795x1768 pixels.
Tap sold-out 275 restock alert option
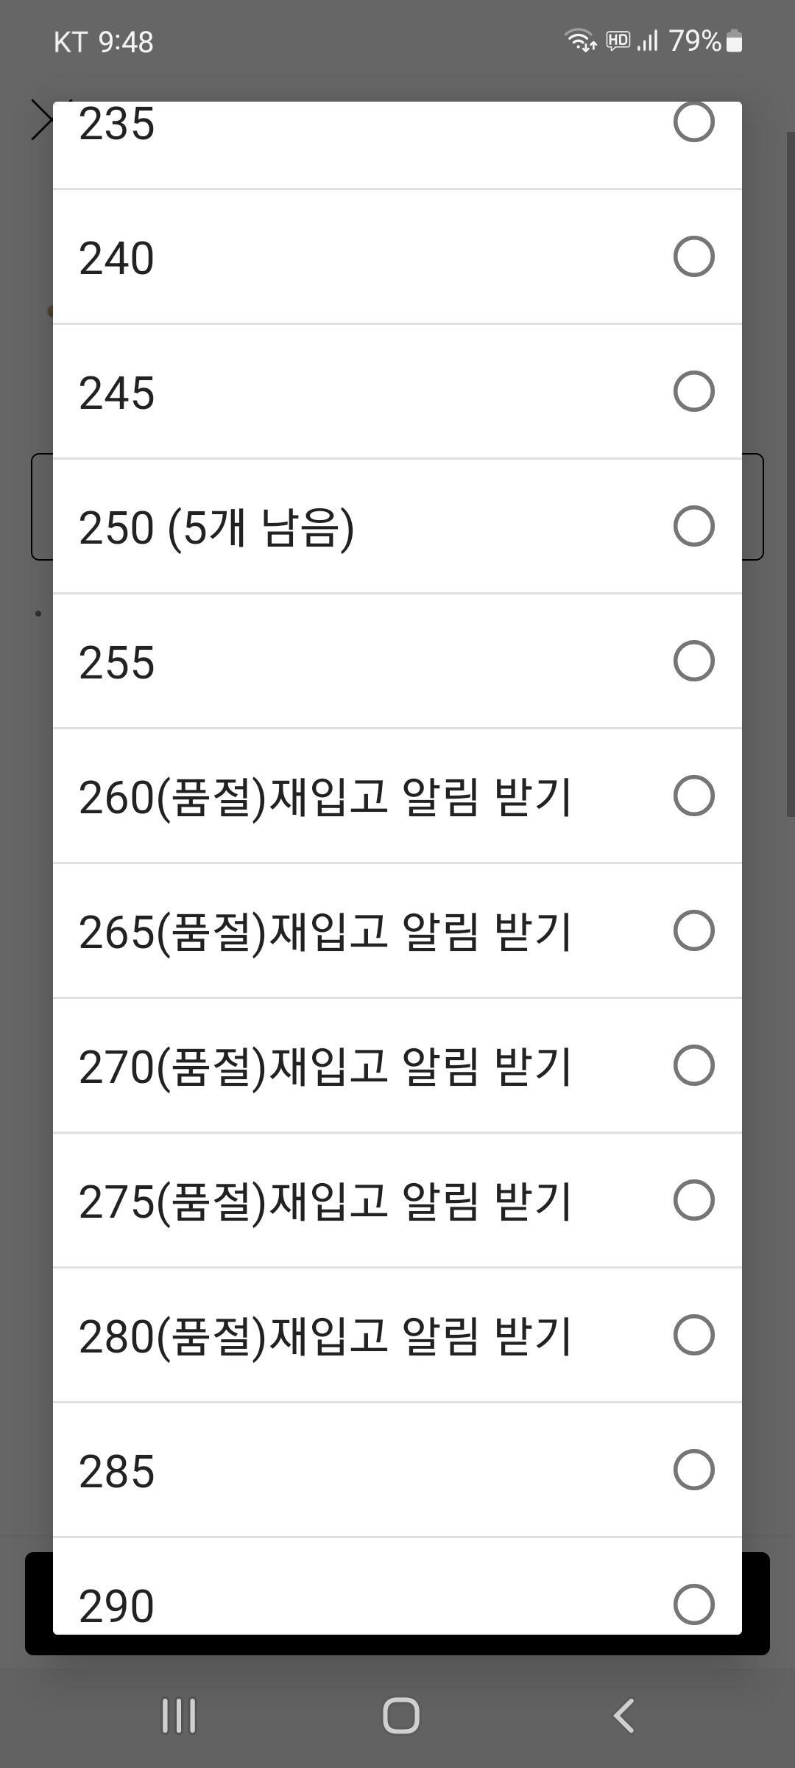click(693, 1200)
